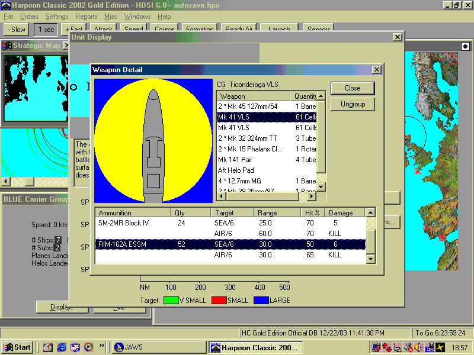Click the Start button on the taskbar
The height and width of the screenshot is (355, 474).
(x=17, y=347)
